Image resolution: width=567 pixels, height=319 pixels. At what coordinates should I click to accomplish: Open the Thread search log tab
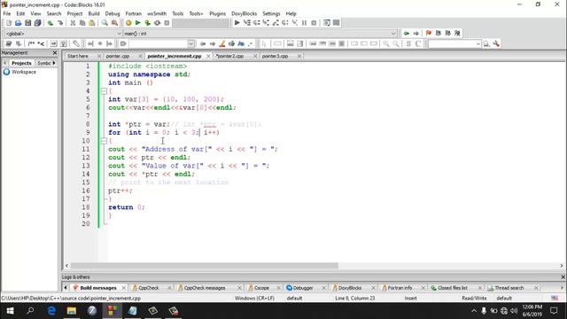click(509, 288)
